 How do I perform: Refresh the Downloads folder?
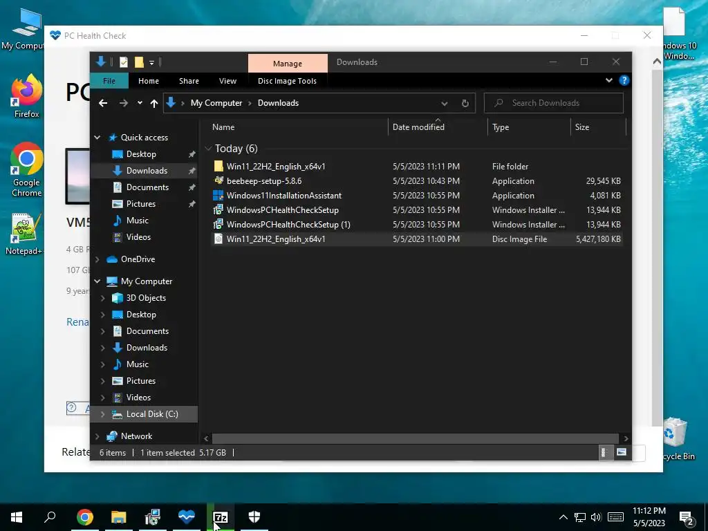pyautogui.click(x=465, y=104)
